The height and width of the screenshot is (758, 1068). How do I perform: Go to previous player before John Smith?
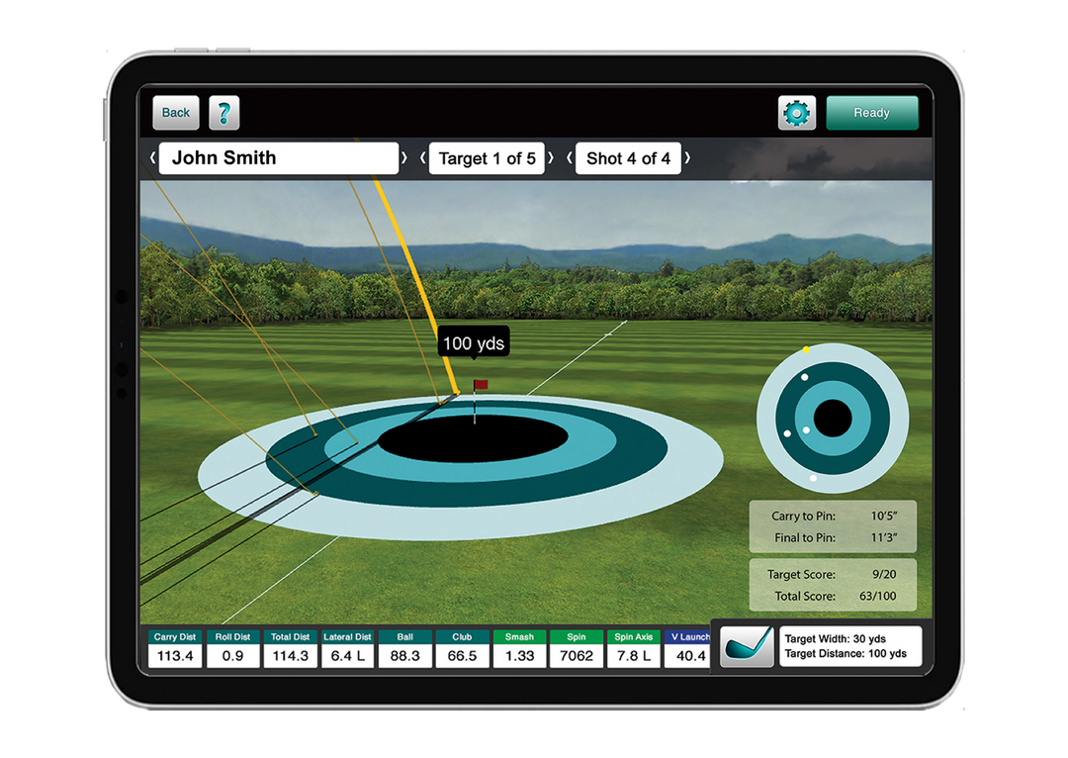tap(152, 158)
